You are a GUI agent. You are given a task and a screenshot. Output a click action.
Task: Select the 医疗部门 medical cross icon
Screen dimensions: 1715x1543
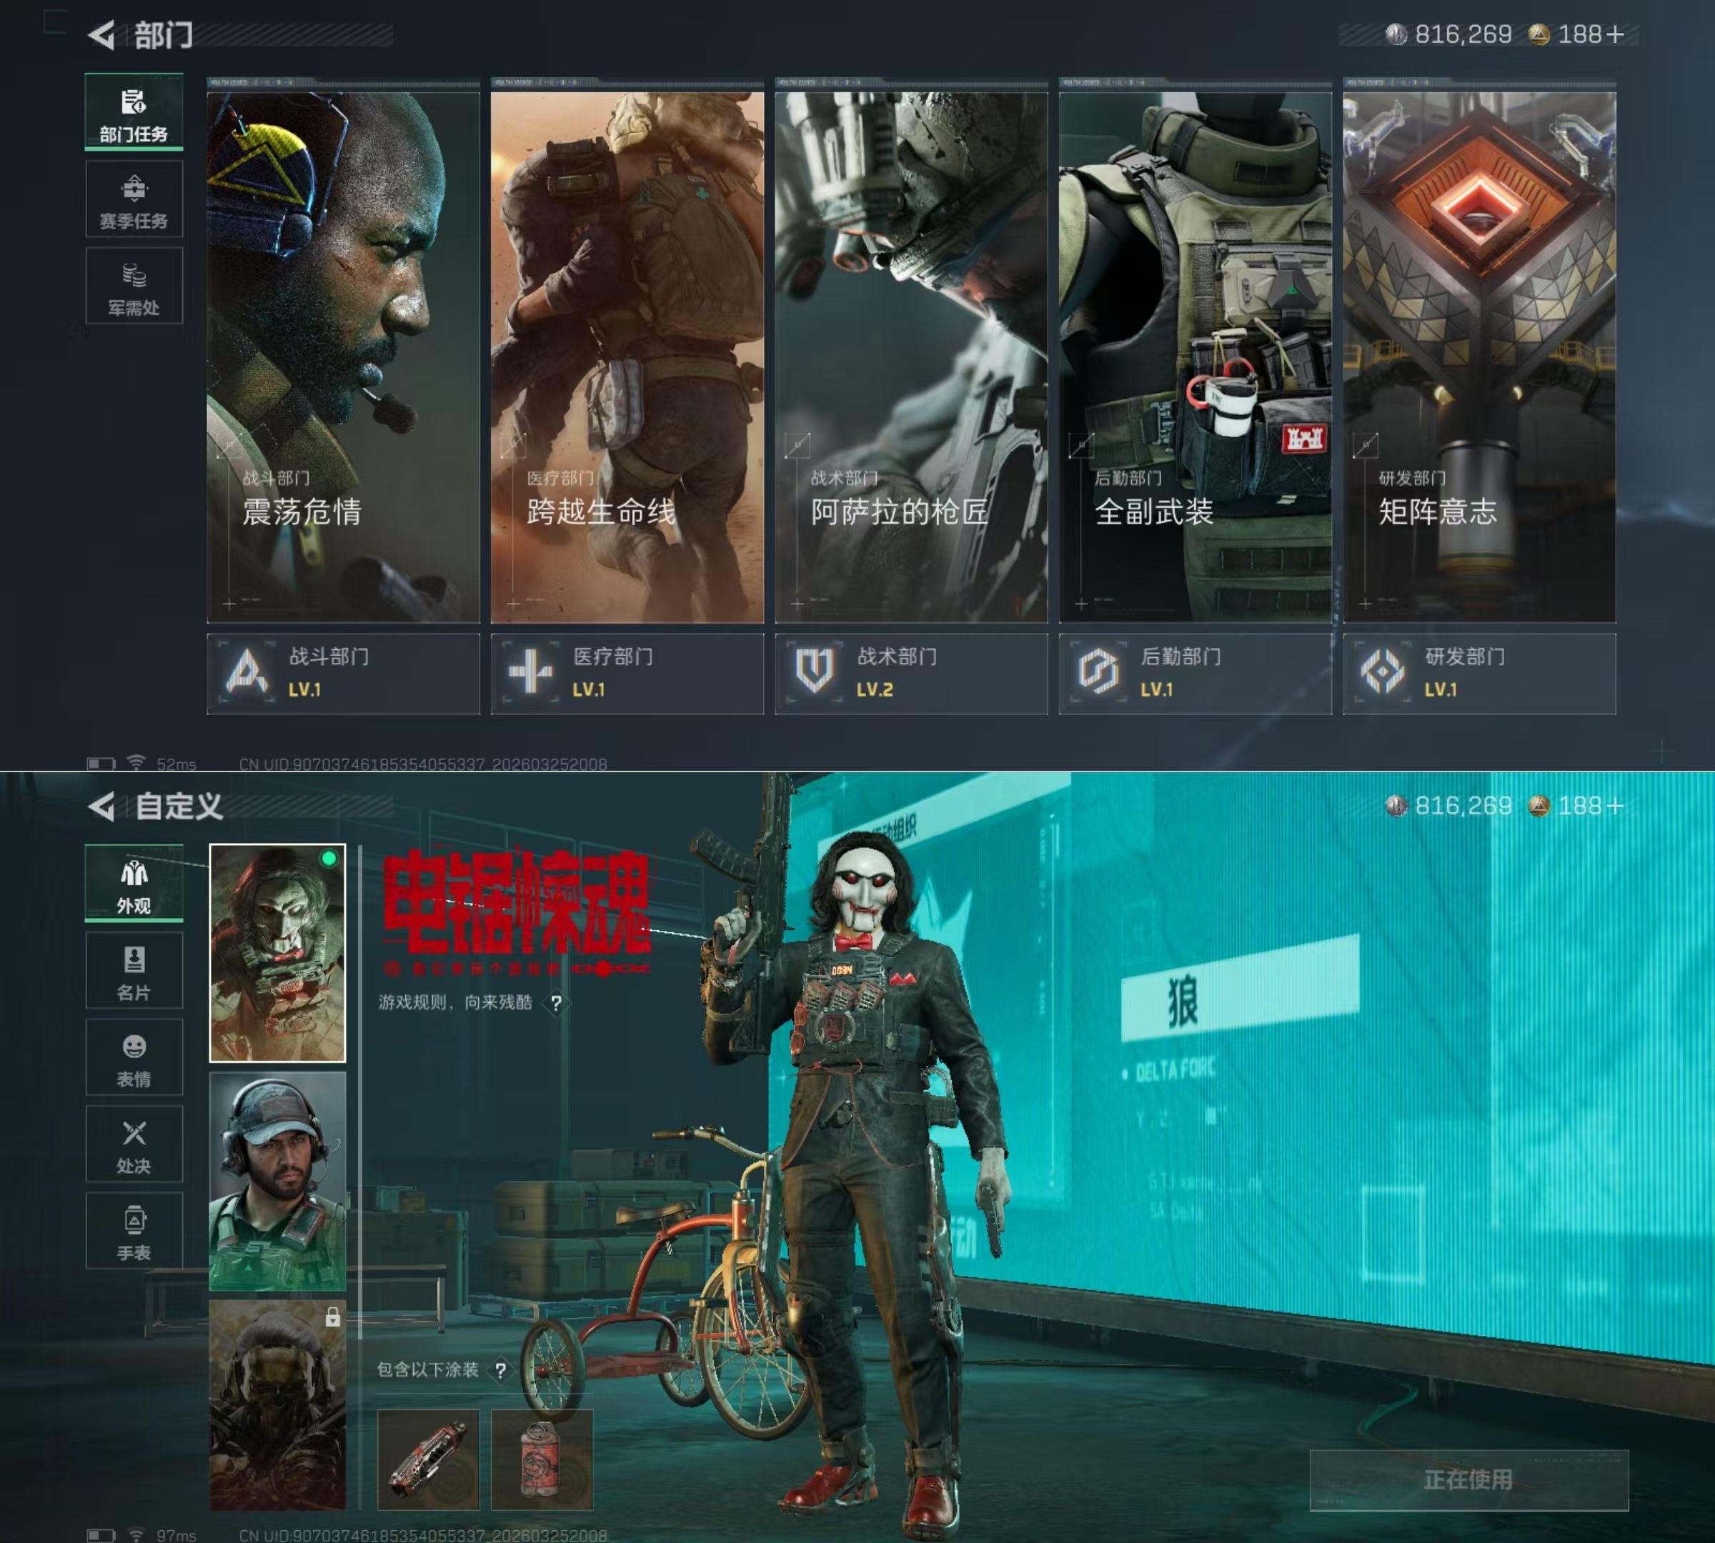tap(531, 672)
